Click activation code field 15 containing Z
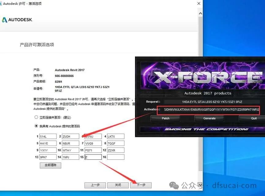 [93, 157]
